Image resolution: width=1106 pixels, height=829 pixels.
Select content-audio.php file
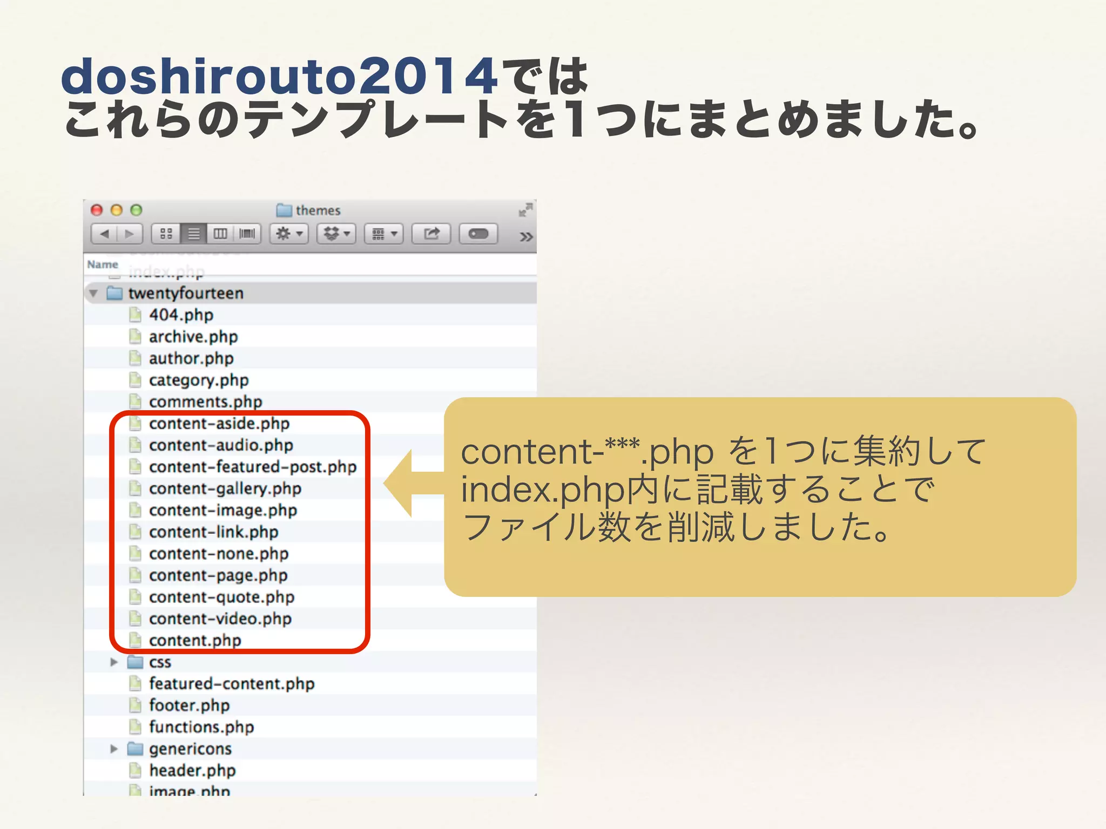click(221, 445)
